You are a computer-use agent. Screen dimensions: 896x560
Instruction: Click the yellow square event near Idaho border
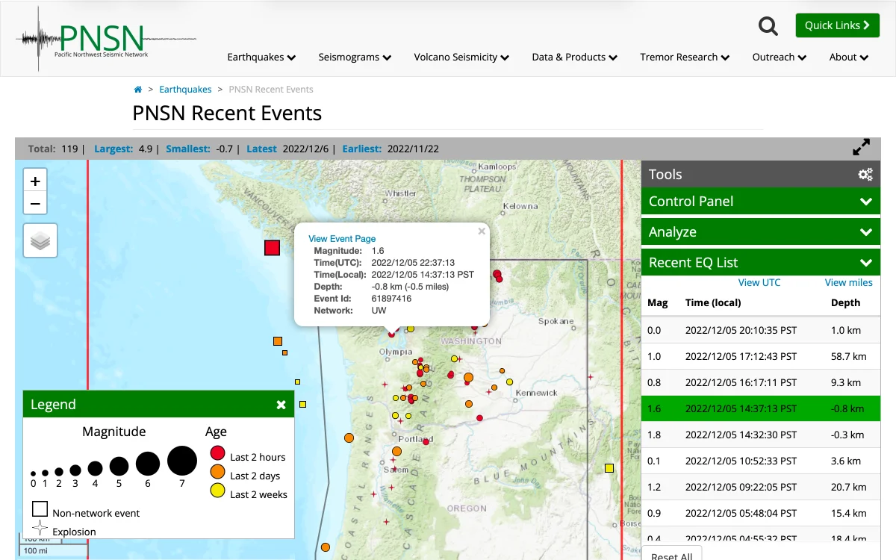609,468
